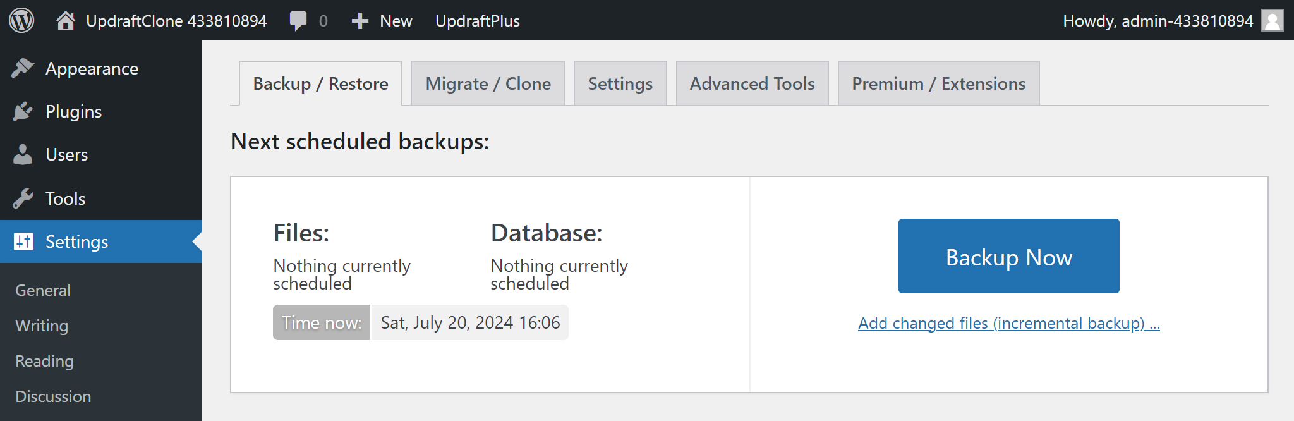Screen dimensions: 1294x421
Task: Click the Tools wrench icon
Action: point(23,198)
